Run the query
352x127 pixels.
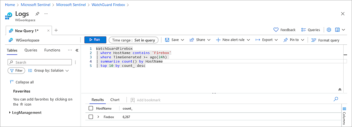(95, 40)
